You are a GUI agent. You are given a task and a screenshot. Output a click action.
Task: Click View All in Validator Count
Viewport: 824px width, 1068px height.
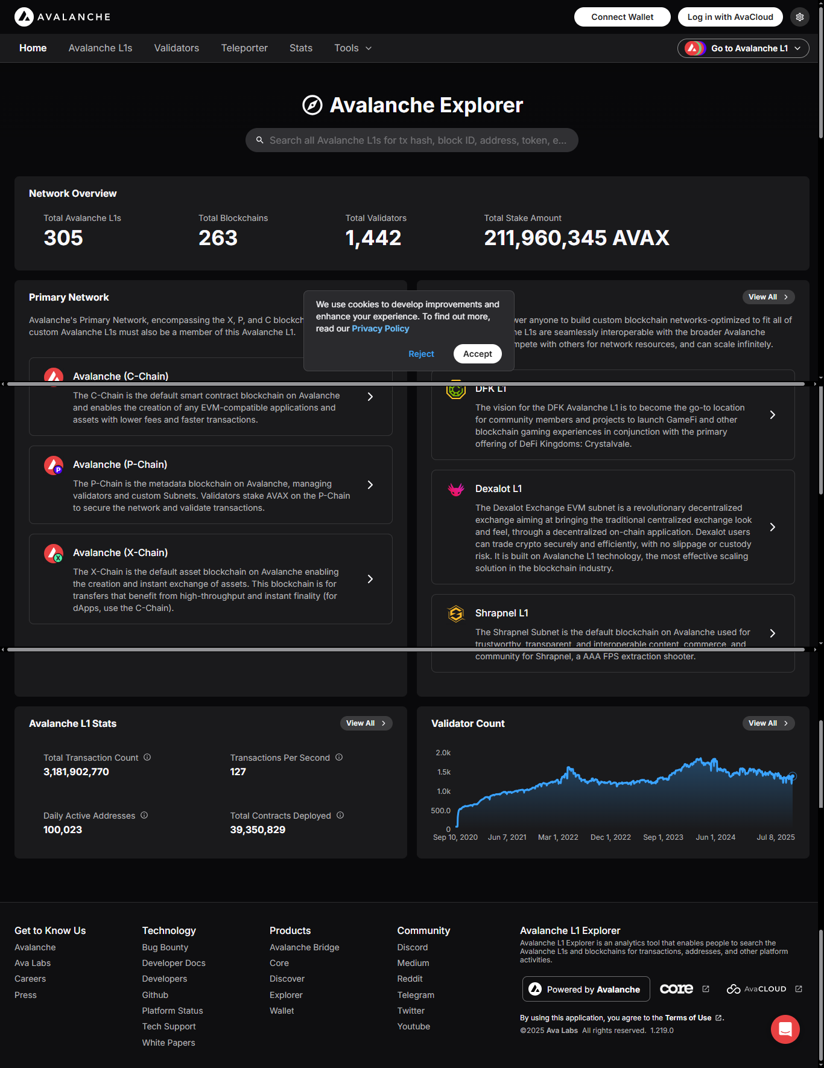769,723
